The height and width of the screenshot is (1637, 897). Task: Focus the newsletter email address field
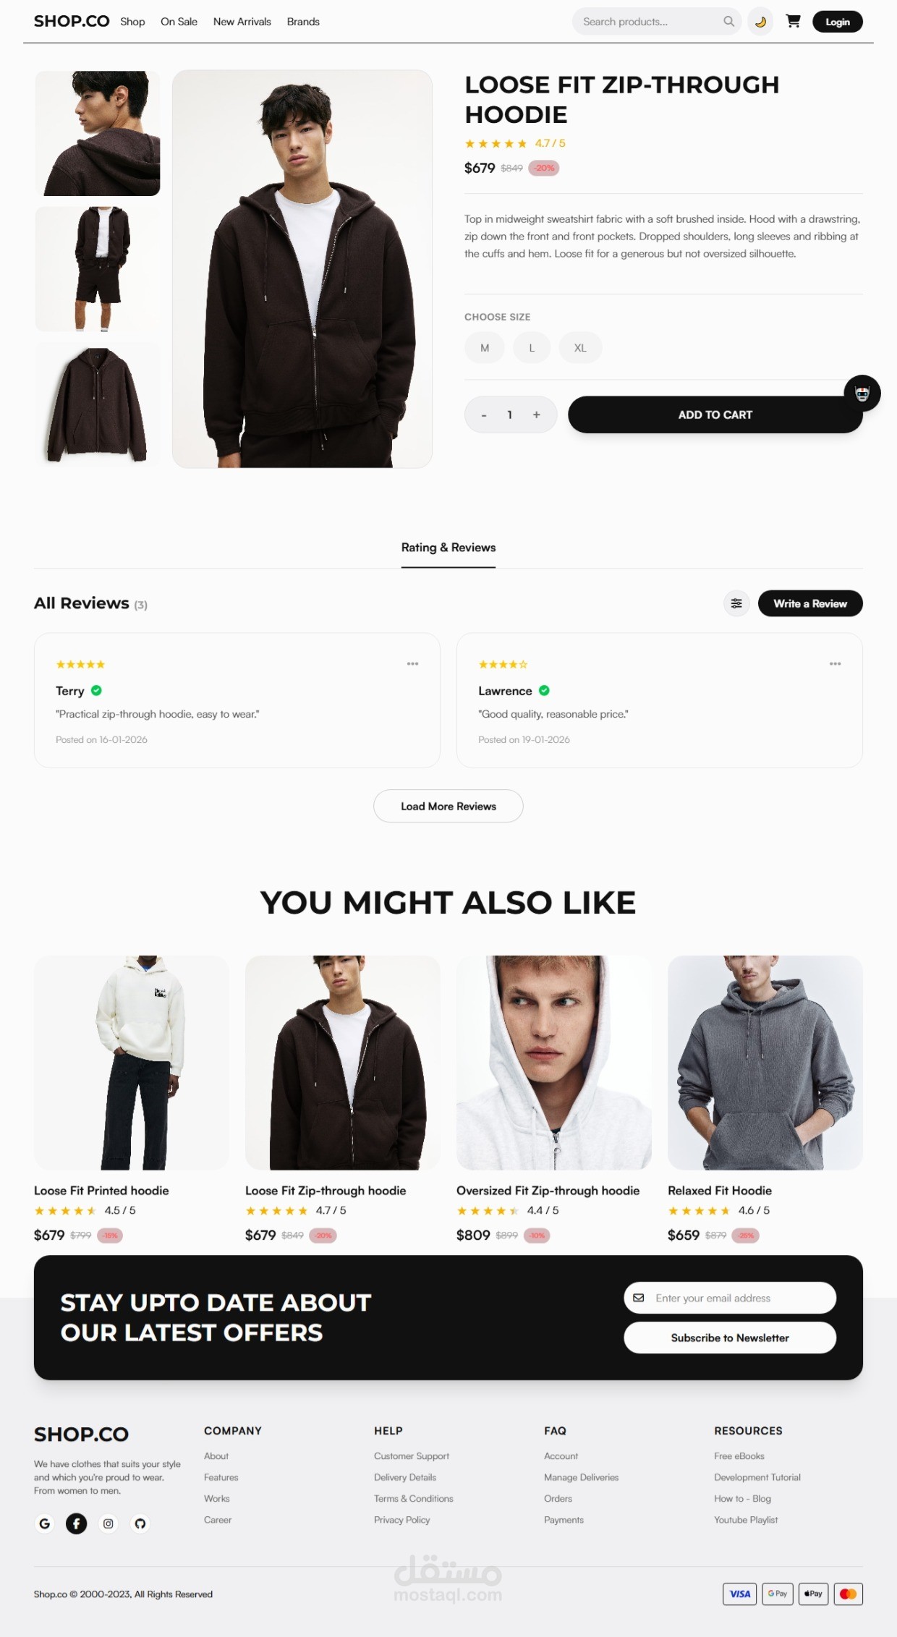coord(730,1298)
